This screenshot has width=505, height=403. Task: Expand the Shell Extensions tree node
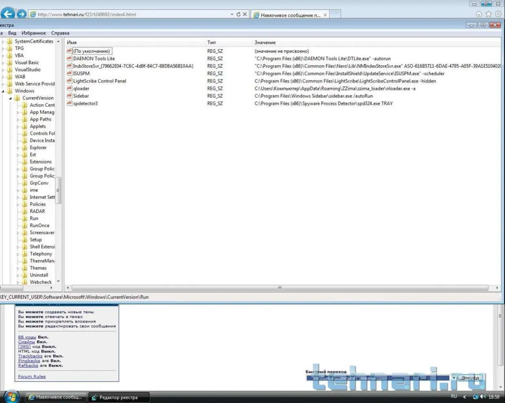coord(18,247)
